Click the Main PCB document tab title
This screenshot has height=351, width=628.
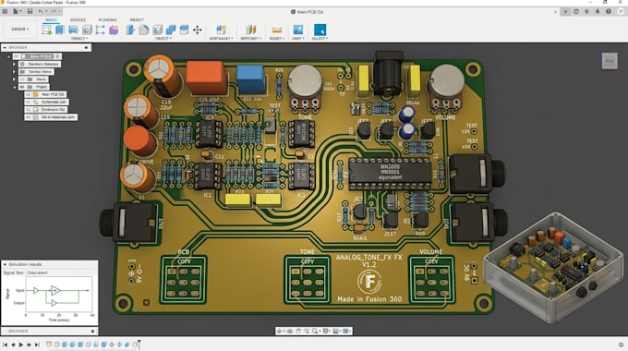[307, 12]
